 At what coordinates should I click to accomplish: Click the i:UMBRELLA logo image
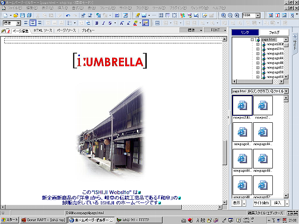110,61
